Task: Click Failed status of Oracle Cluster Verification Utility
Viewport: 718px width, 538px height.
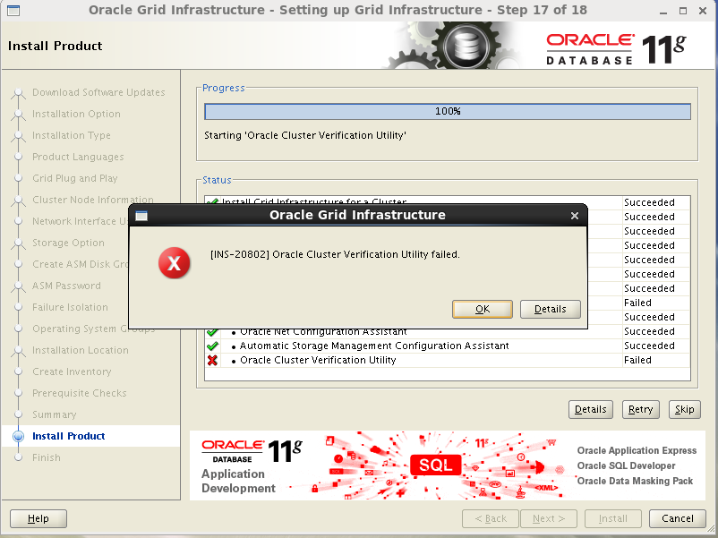Action: click(637, 360)
